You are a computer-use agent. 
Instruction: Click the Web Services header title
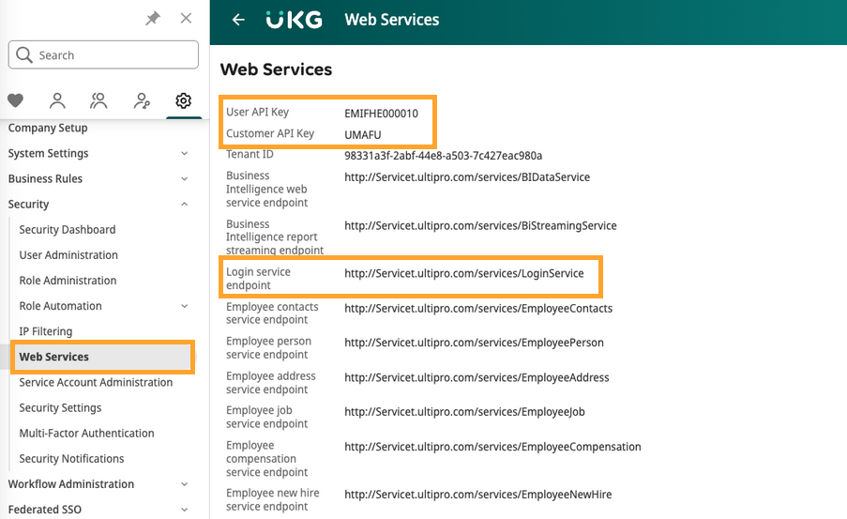tap(392, 20)
